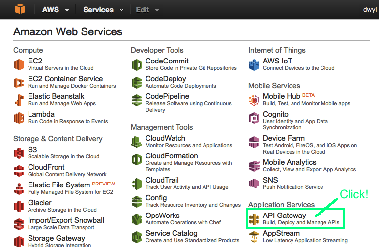Click 'Run Code in Response to Events' text

68,121
